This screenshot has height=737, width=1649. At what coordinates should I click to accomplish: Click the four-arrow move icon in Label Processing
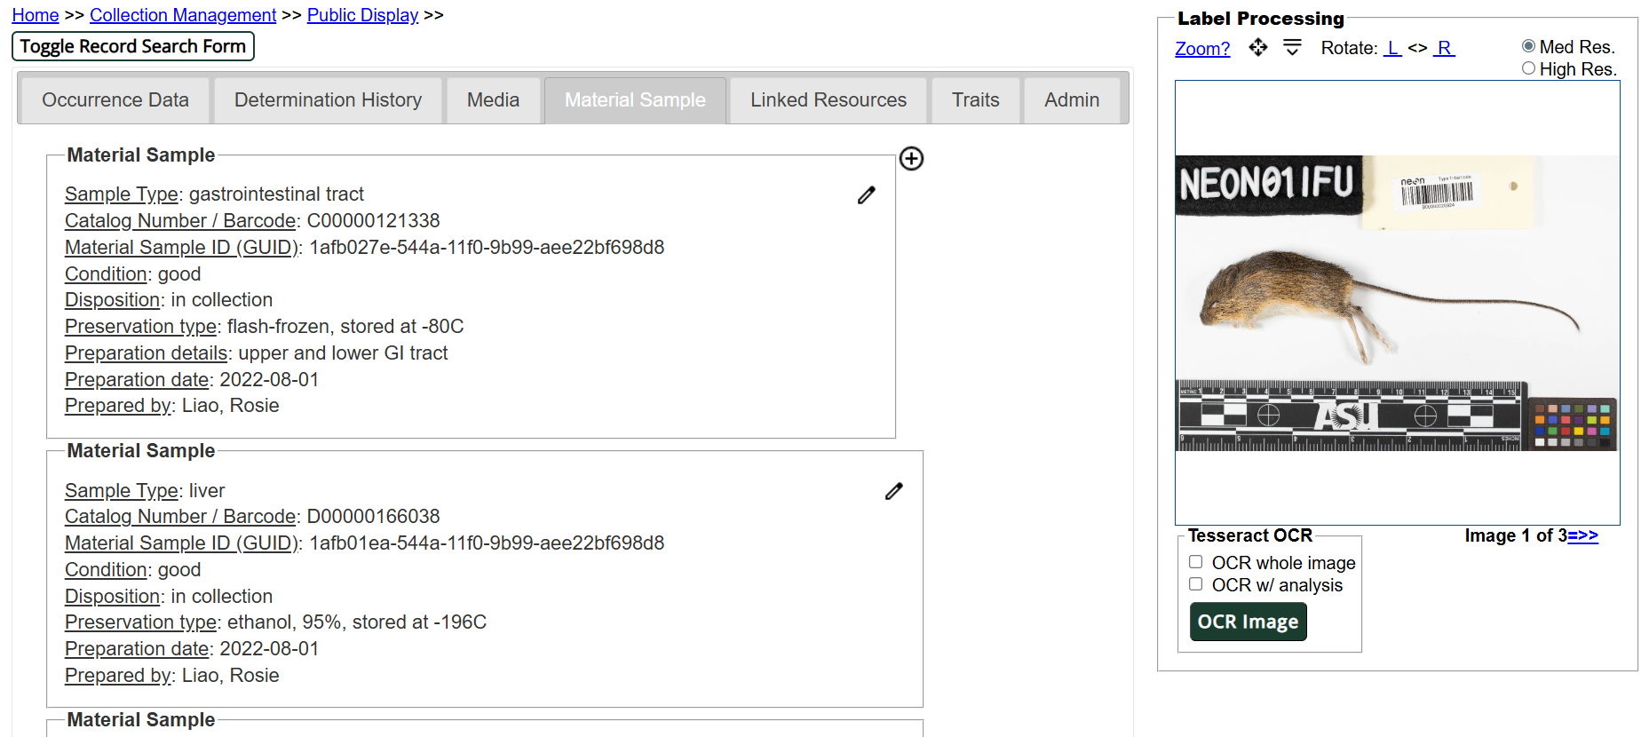pos(1257,48)
